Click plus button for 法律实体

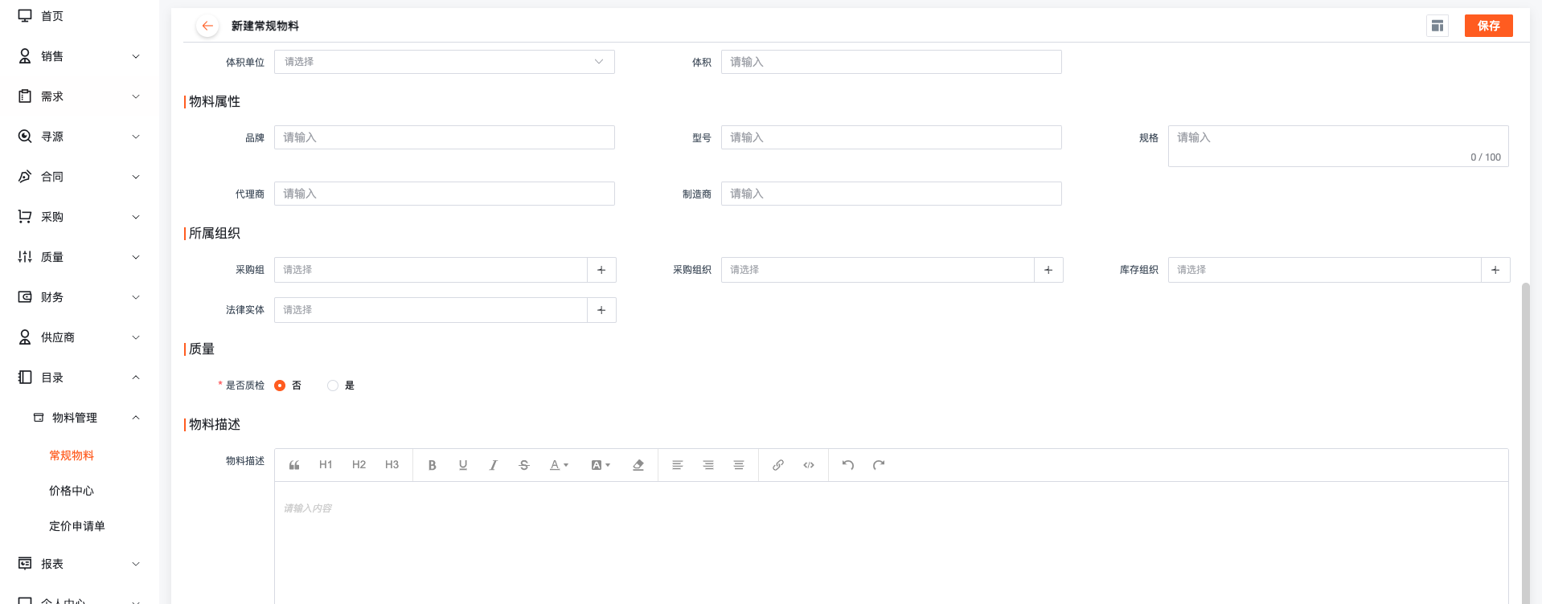[x=601, y=310]
